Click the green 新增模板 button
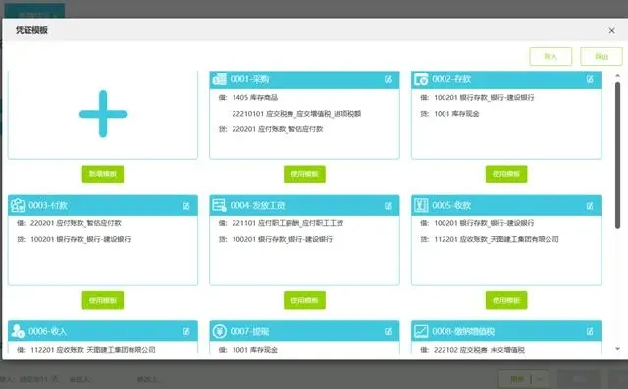 (103, 174)
